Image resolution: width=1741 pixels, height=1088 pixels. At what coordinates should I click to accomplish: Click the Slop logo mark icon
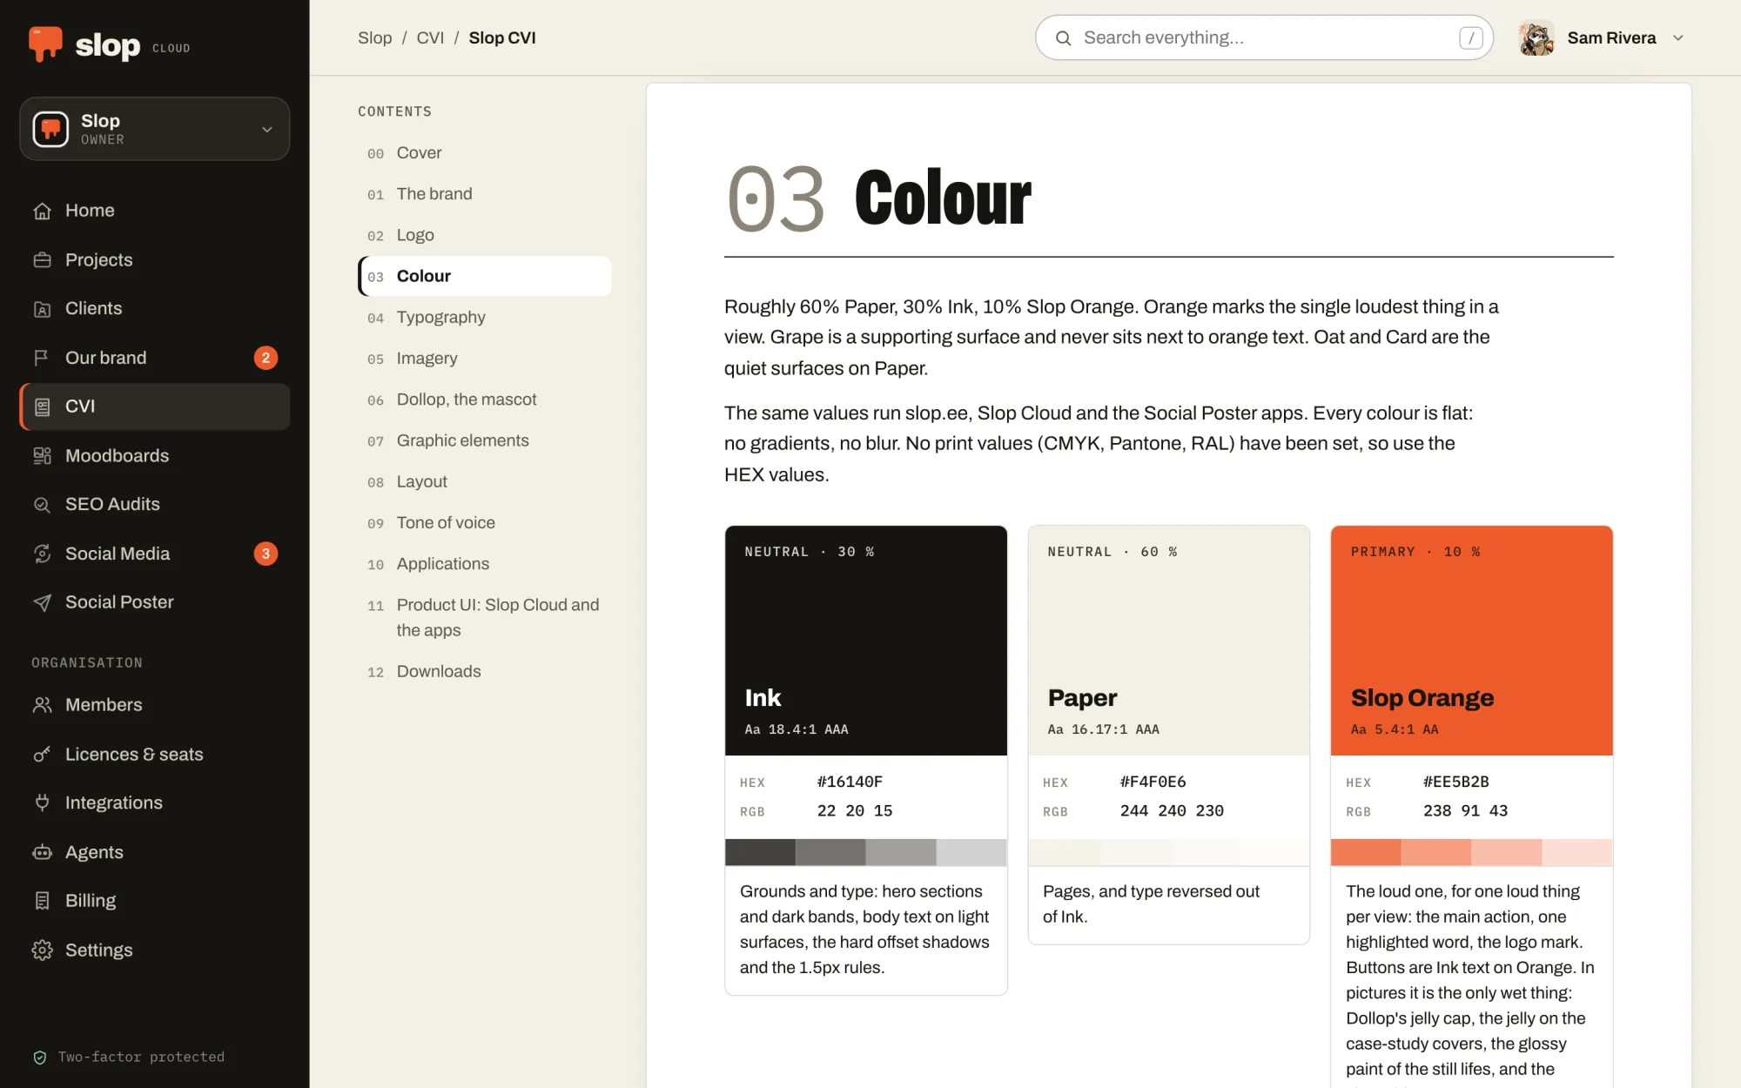coord(45,44)
